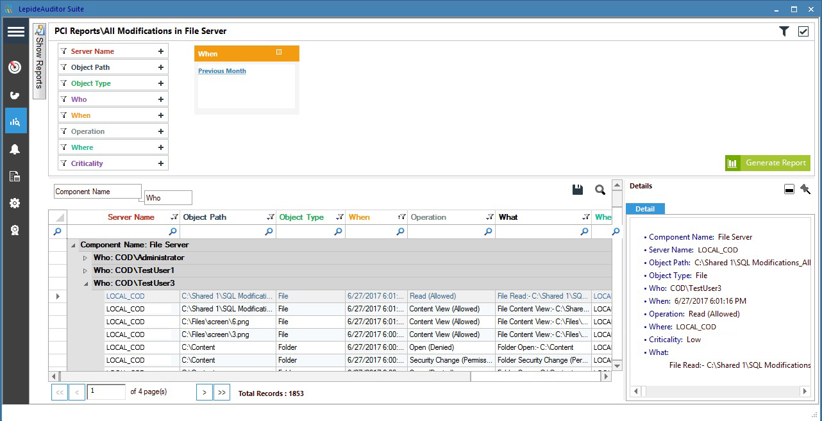Screen dimensions: 822x421
Task: Click the page number input field
Action: click(x=106, y=392)
